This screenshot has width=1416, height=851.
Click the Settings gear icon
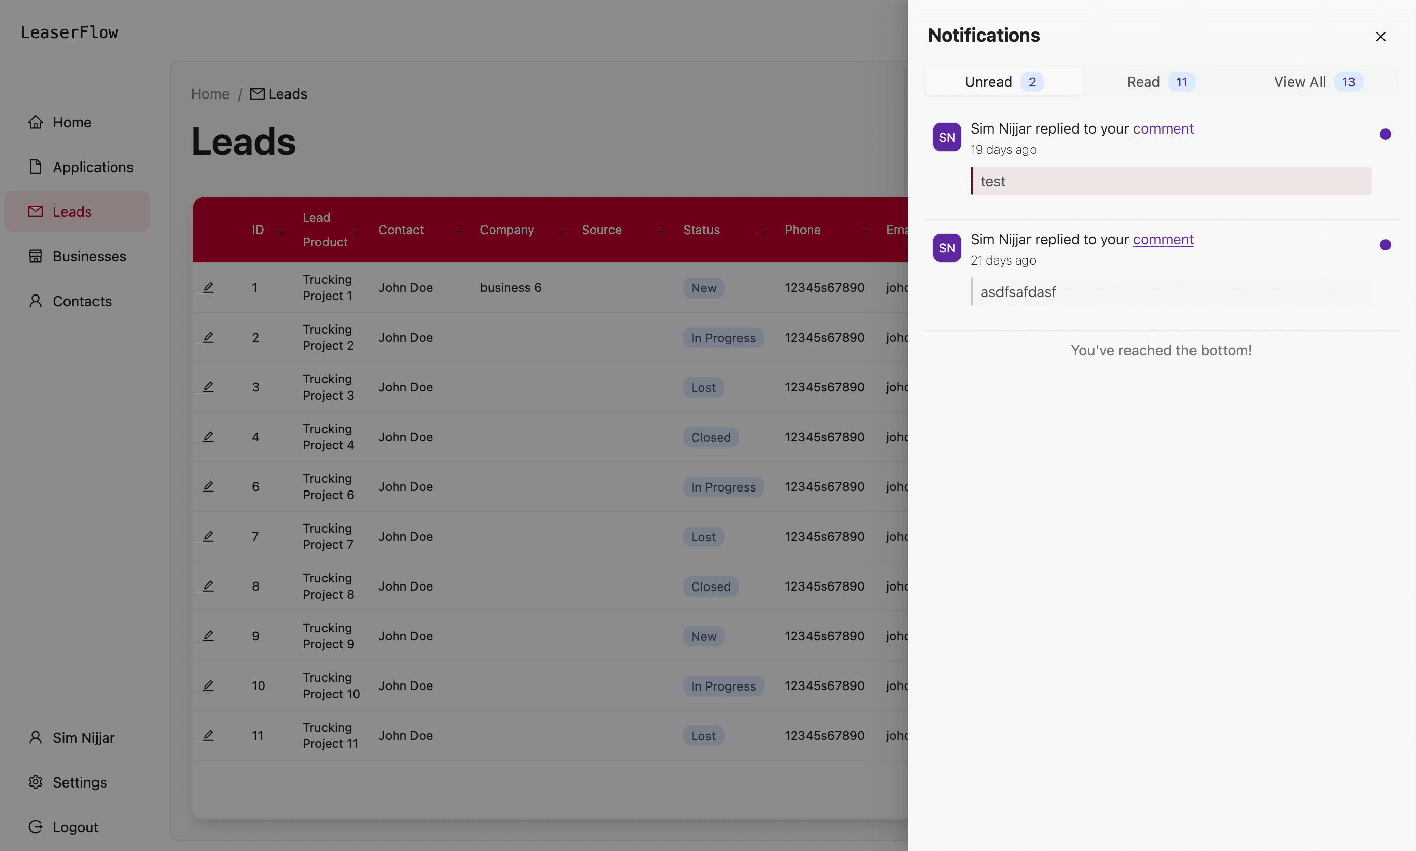[36, 781]
